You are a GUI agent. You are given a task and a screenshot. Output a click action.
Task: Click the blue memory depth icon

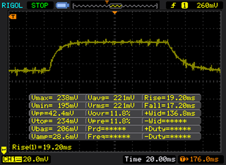[62, 6]
